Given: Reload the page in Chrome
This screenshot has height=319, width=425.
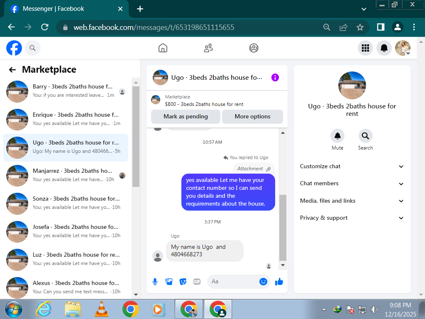Looking at the screenshot, I should (44, 27).
